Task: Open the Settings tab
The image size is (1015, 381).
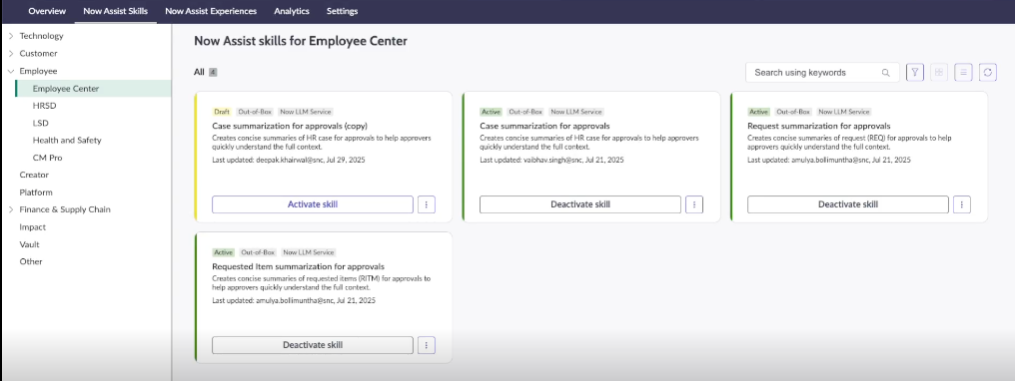Action: coord(342,11)
